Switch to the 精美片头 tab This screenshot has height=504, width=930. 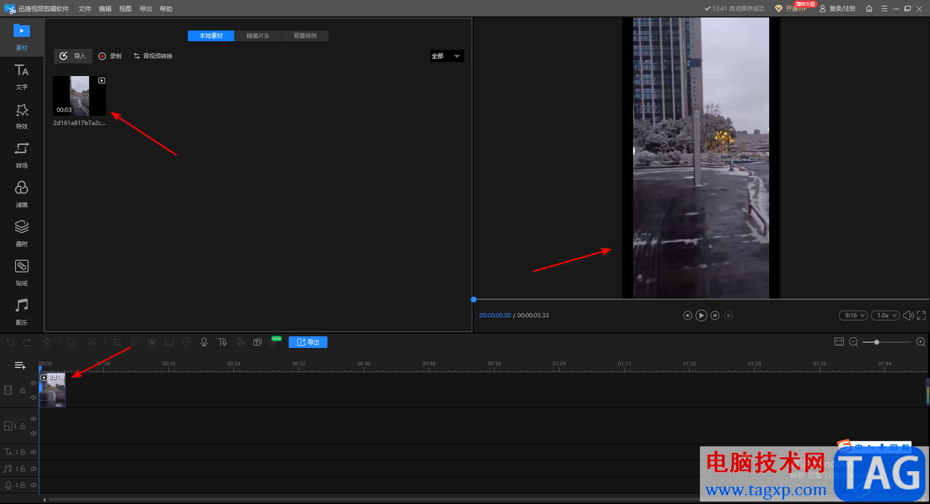[258, 36]
